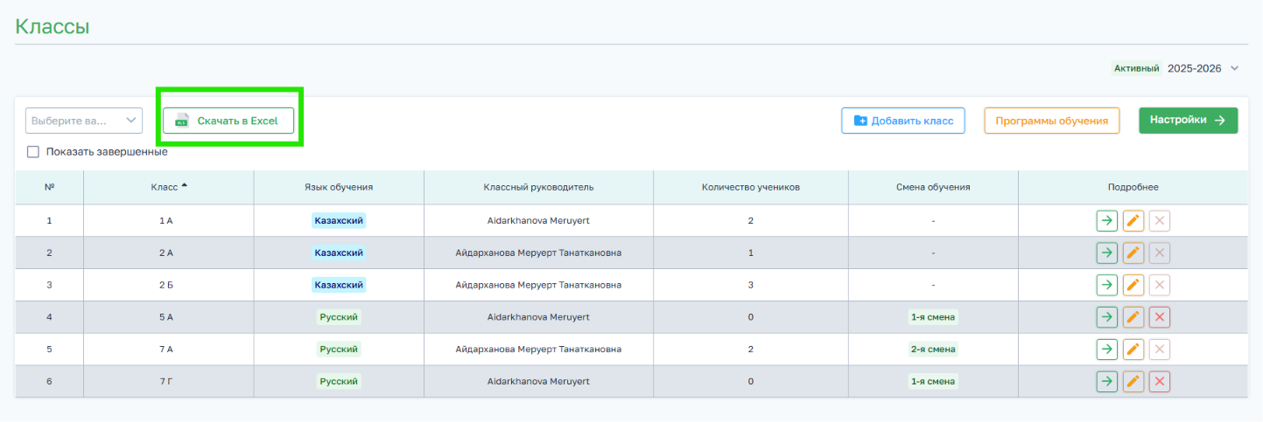This screenshot has height=422, width=1263.
Task: Open Программы обучения
Action: [1052, 121]
